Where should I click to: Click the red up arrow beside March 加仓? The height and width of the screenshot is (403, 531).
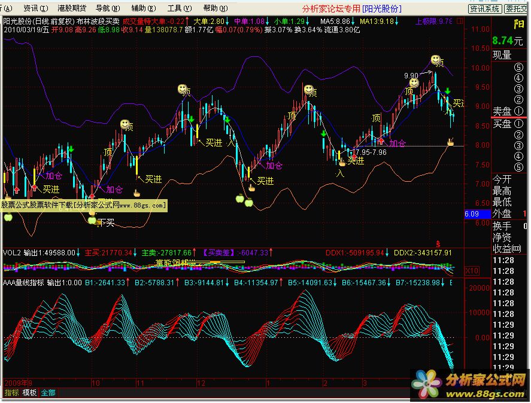pos(381,141)
